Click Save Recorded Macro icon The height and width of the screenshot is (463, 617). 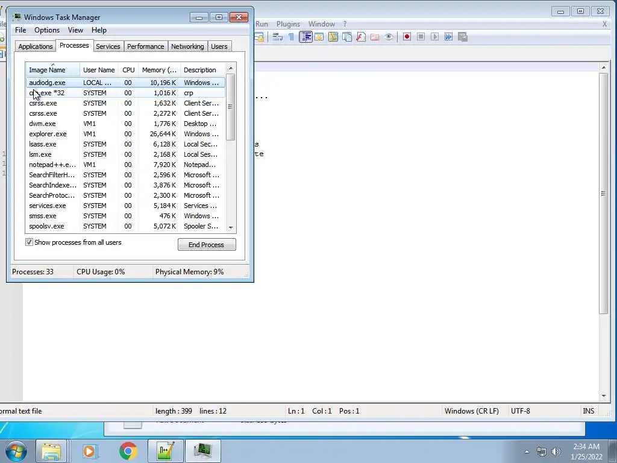462,37
